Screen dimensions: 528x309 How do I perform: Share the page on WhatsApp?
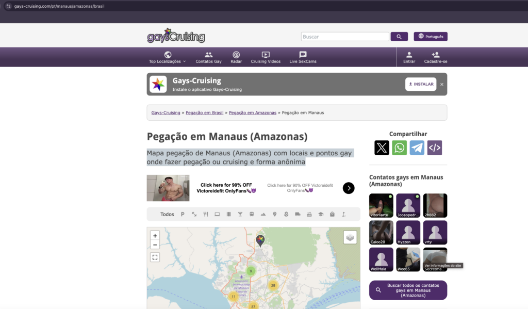tap(399, 148)
